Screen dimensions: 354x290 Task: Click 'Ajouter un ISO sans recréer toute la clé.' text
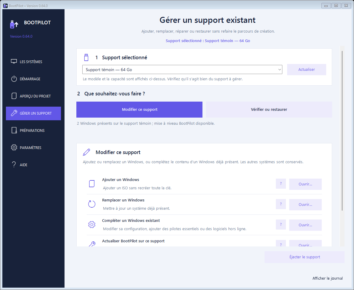click(137, 188)
